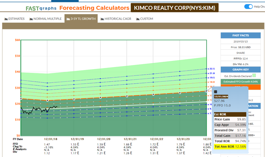The height and width of the screenshot is (157, 265).
Task: Click the FASTgraphs logo
Action: coord(41,8)
